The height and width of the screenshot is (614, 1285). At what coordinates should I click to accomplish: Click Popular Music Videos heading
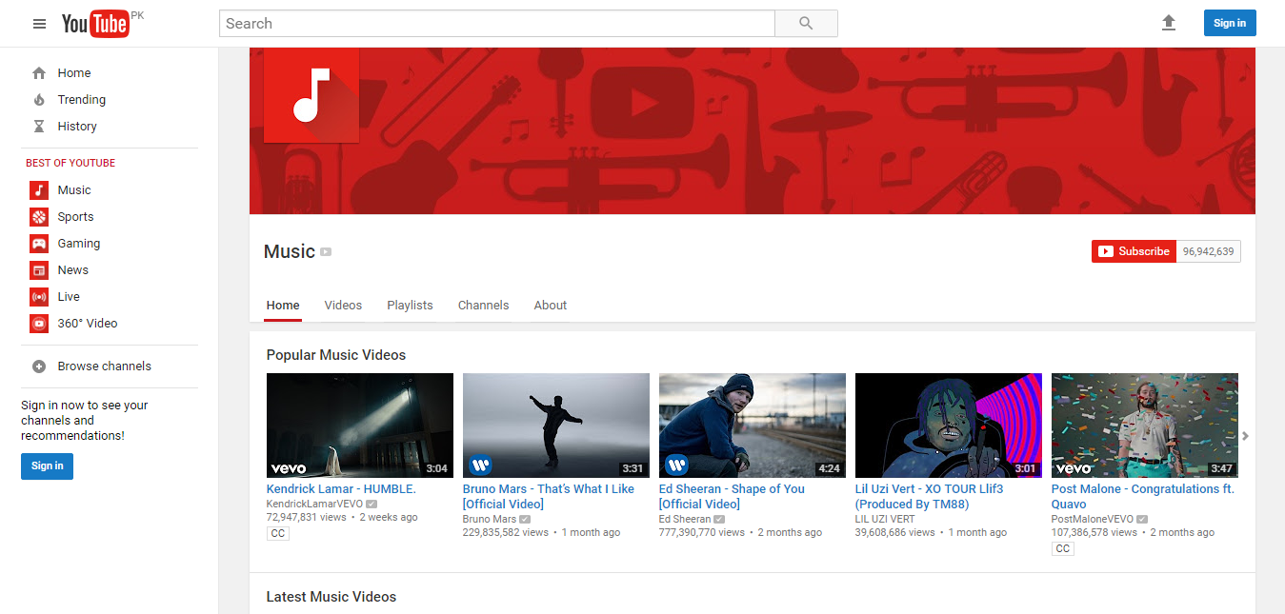pyautogui.click(x=336, y=355)
